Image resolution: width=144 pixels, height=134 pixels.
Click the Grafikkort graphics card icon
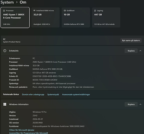[x=65, y=11]
